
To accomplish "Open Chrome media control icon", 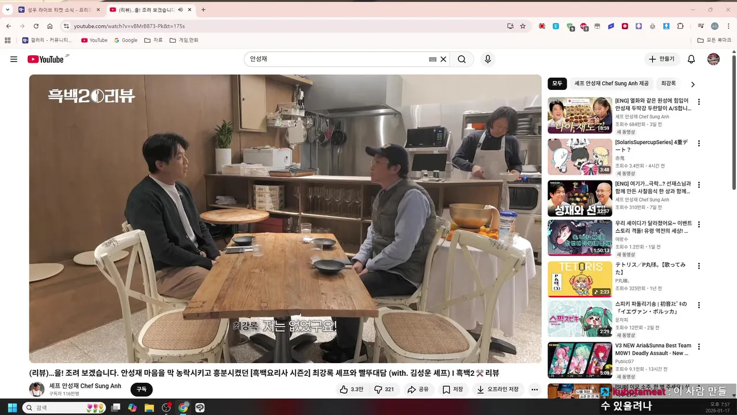I will point(700,26).
